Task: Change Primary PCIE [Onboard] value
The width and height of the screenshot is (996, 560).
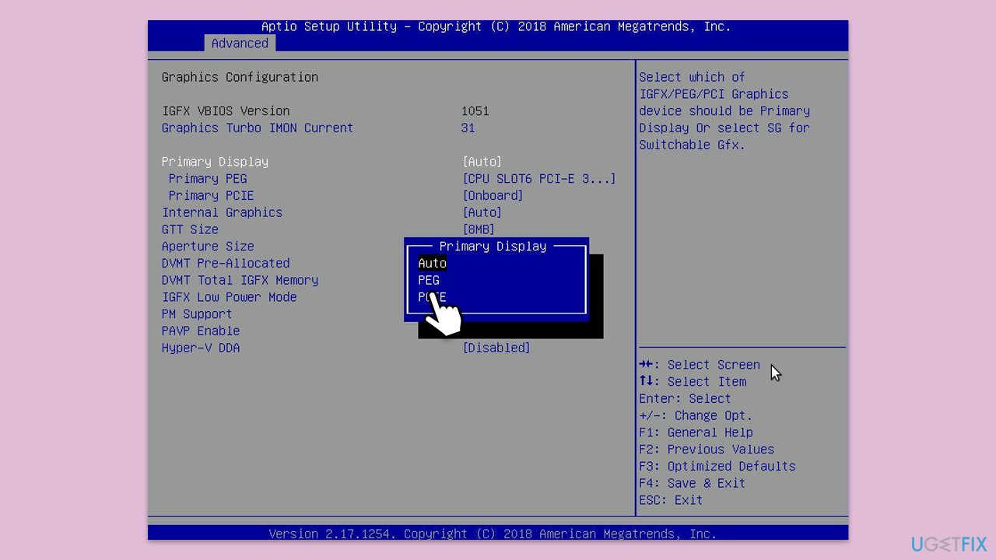Action: point(493,196)
